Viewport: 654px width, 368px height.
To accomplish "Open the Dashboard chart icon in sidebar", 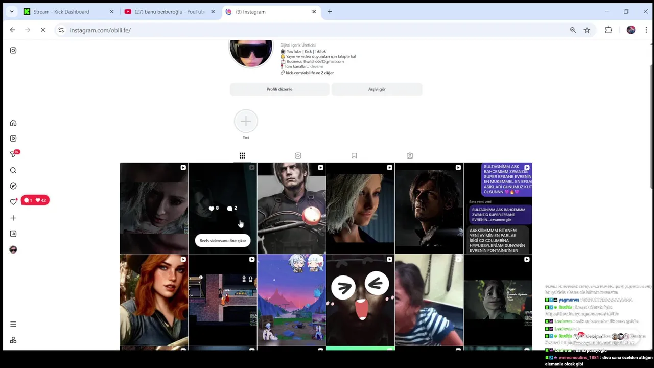I will click(13, 234).
